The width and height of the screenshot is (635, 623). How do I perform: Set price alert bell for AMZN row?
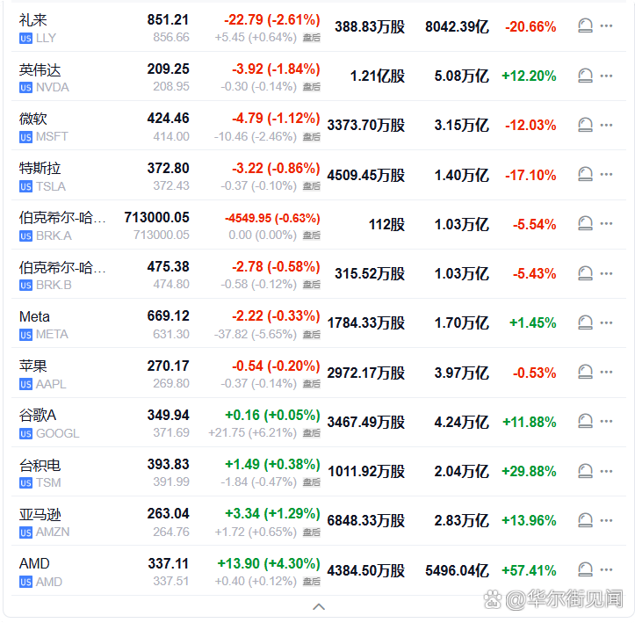pos(585,520)
